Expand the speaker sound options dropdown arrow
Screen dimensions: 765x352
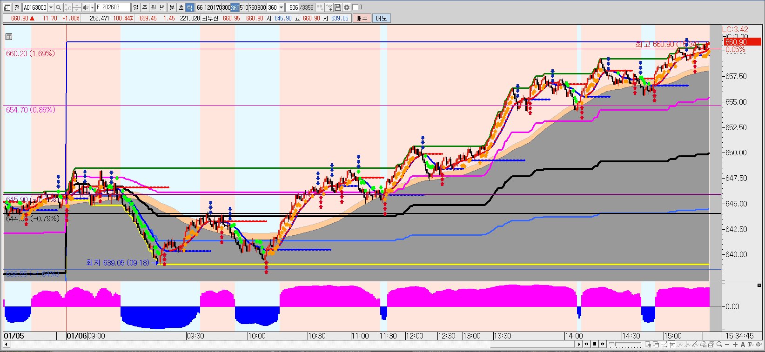tap(92, 7)
